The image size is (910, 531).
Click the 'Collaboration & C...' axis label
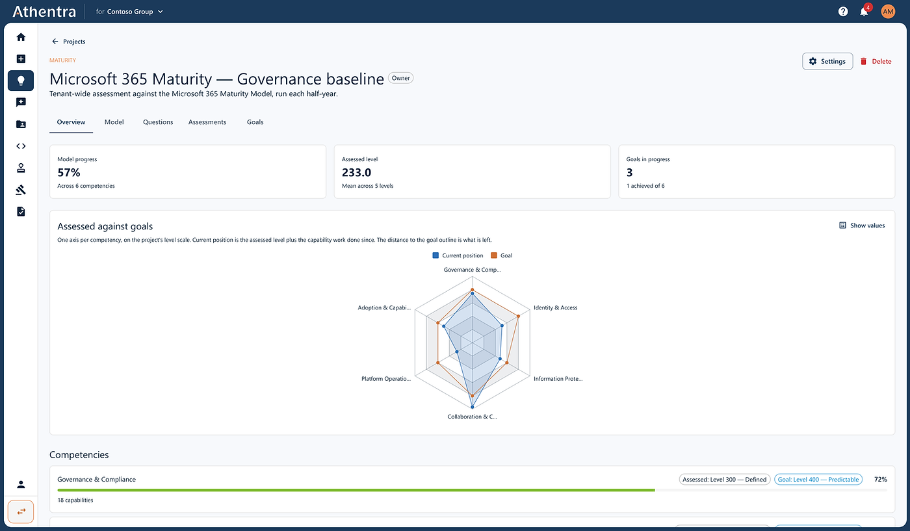coord(473,417)
